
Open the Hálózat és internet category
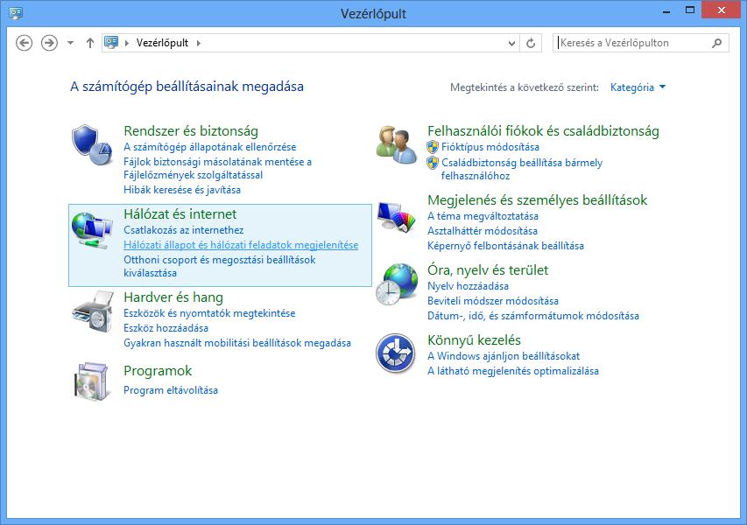point(180,214)
